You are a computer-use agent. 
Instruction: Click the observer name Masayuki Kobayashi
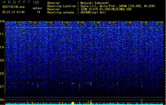95,3
